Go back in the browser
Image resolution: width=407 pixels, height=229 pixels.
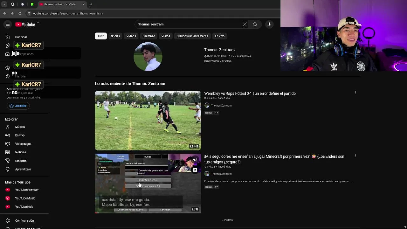pos(4,13)
